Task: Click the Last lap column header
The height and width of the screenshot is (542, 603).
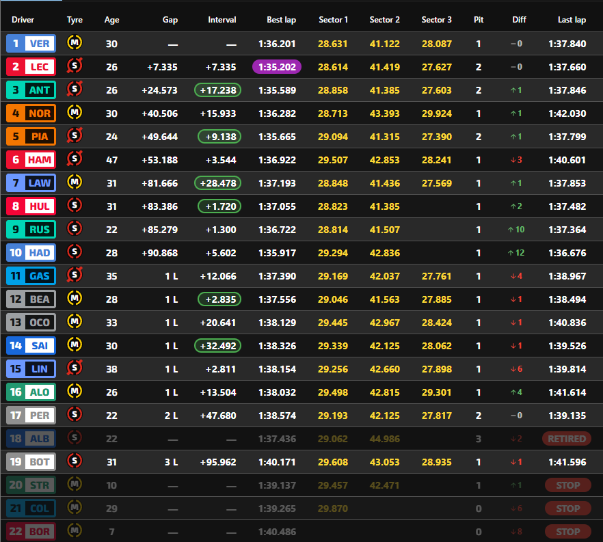Action: (572, 20)
